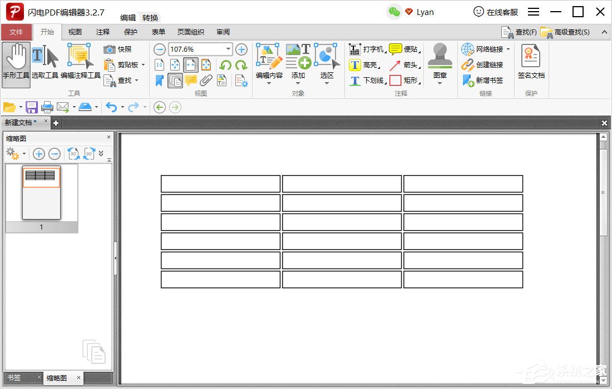
Task: Add a new bookmark with 新增书签
Action: 482,80
